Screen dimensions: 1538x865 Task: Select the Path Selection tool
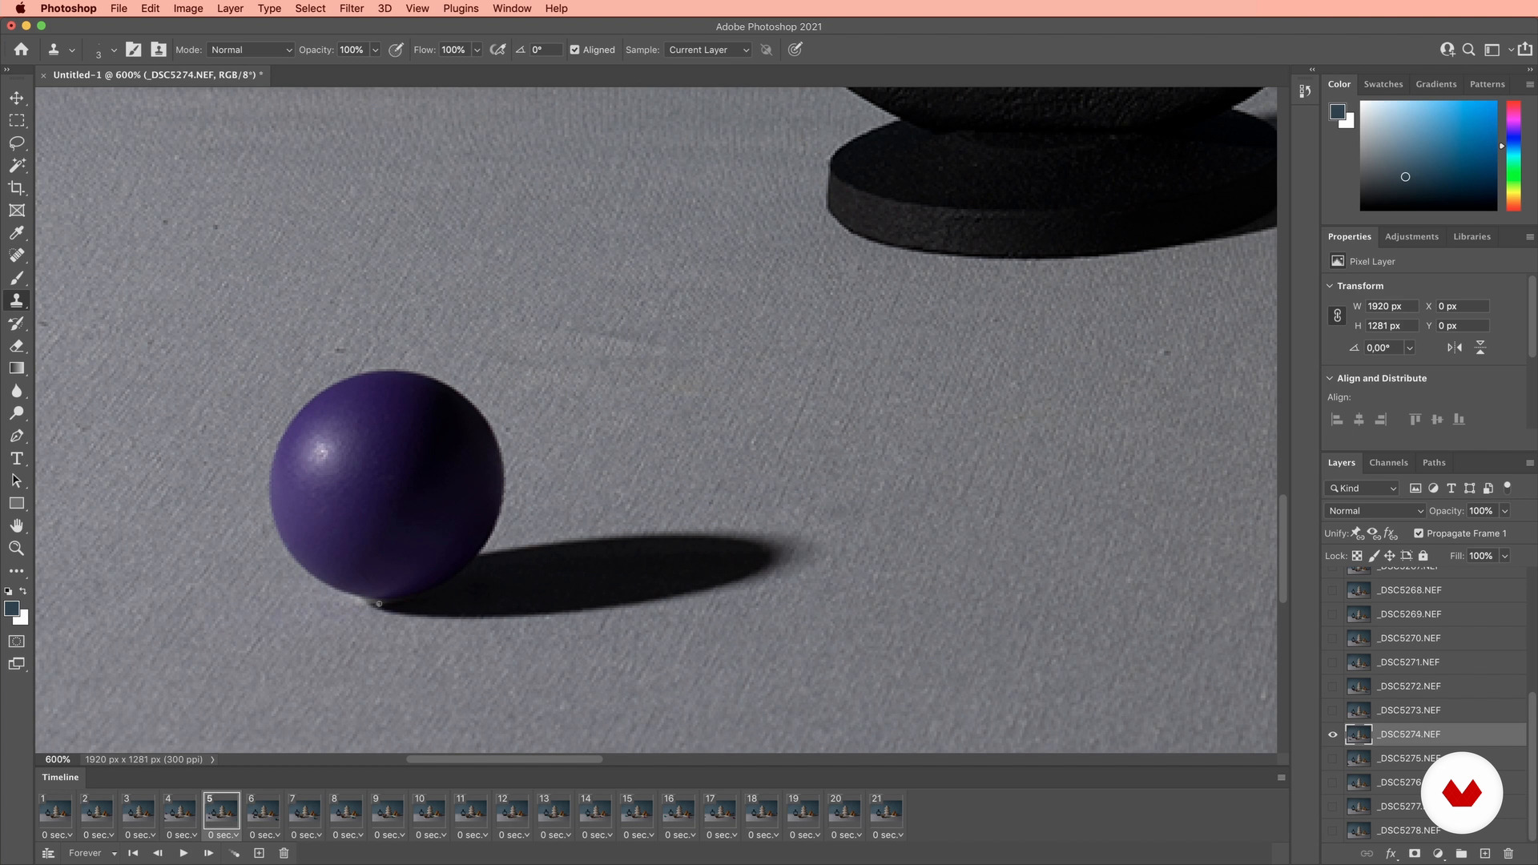coord(17,481)
